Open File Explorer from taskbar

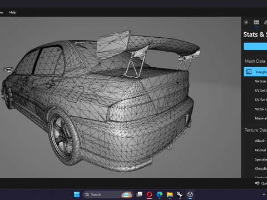(x=170, y=194)
